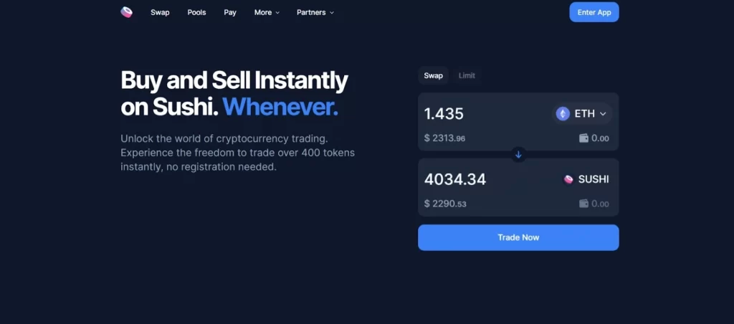Expand the More menu chevron
This screenshot has width=734, height=324.
277,13
